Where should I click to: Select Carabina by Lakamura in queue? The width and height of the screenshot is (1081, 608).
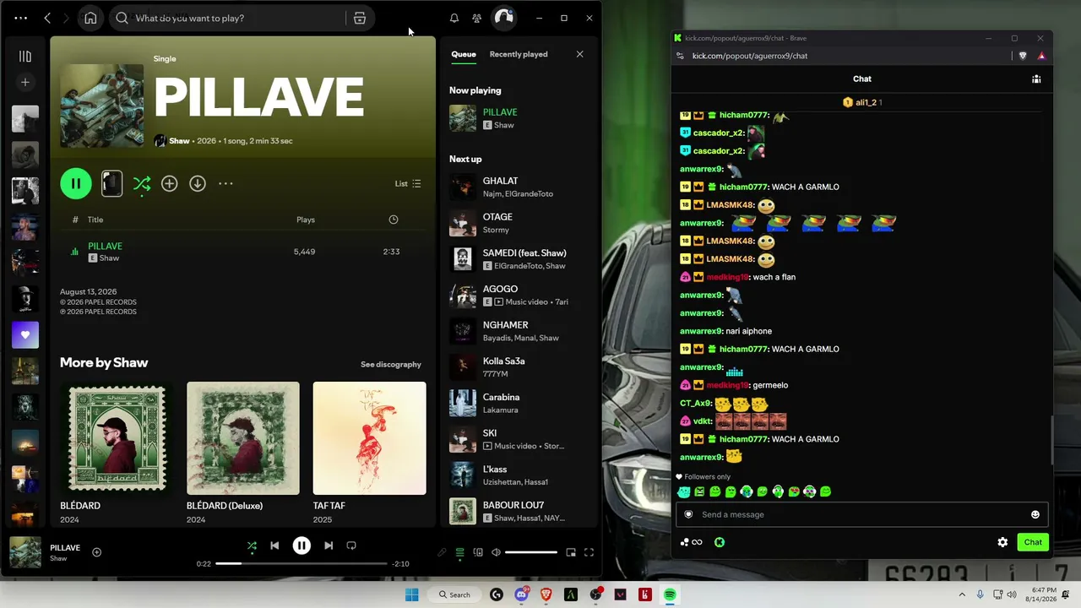click(519, 403)
